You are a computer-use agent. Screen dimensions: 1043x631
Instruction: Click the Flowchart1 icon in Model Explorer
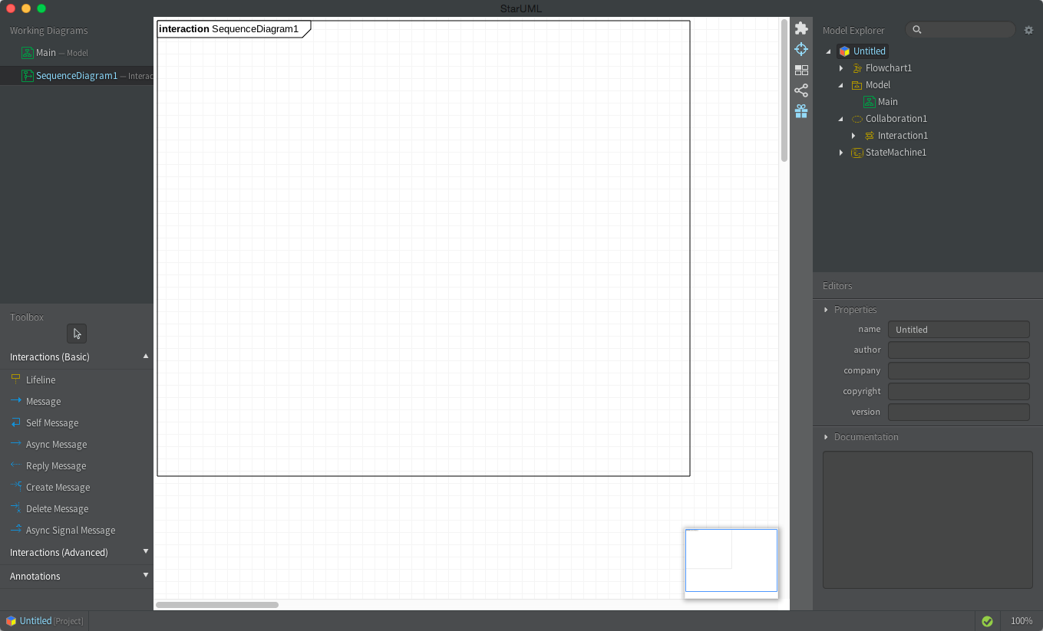[857, 68]
